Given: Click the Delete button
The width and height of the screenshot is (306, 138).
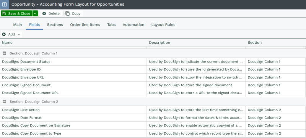Looking at the screenshot, I should coord(51,13).
